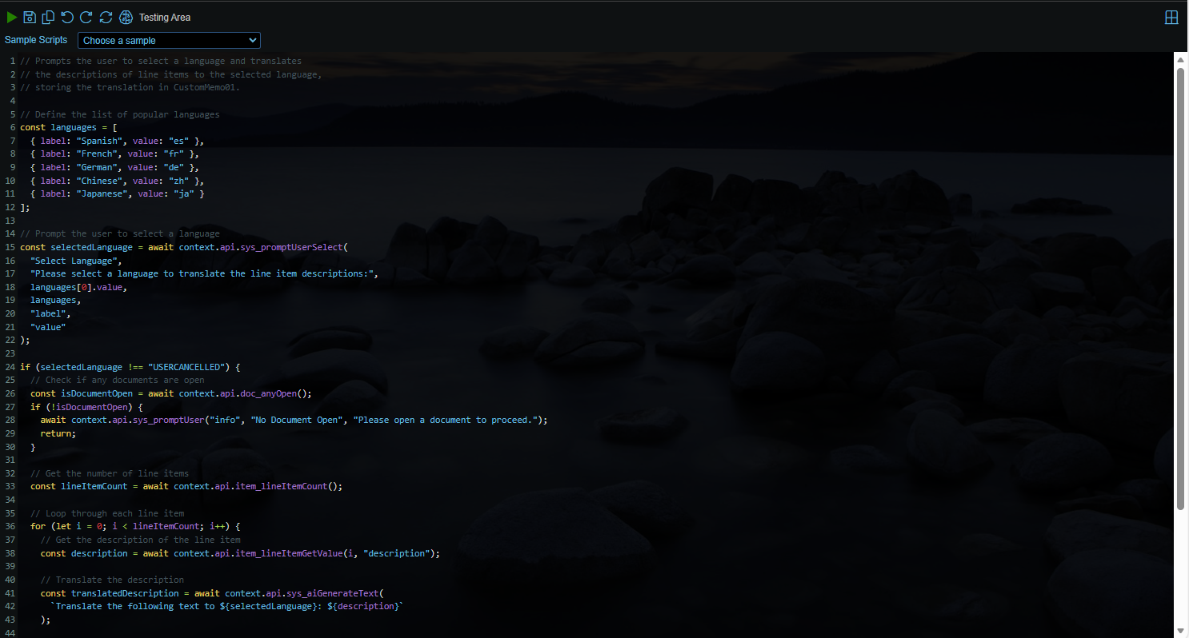The image size is (1189, 638).
Task: Click the scrollbar down arrow
Action: point(1181,632)
